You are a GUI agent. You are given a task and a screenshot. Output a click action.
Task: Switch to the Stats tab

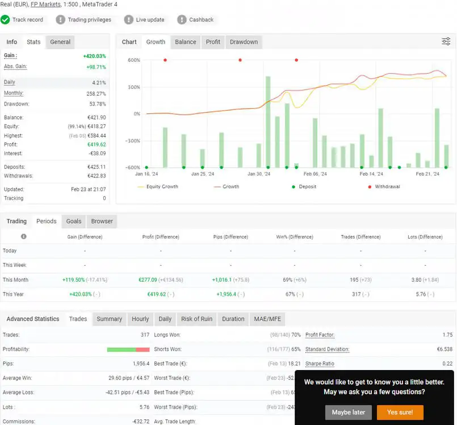[x=33, y=42]
